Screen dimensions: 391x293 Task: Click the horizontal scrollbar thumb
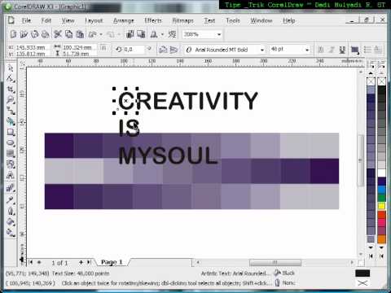[275, 262]
